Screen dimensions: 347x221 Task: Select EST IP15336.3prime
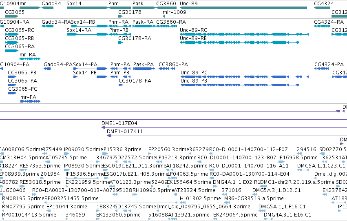pyautogui.click(x=122, y=150)
